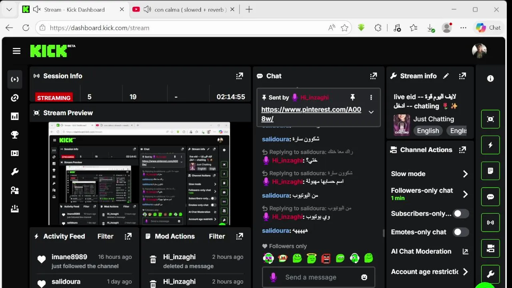Open browser tab actions dropdown
This screenshot has height=288, width=512.
coord(9,9)
